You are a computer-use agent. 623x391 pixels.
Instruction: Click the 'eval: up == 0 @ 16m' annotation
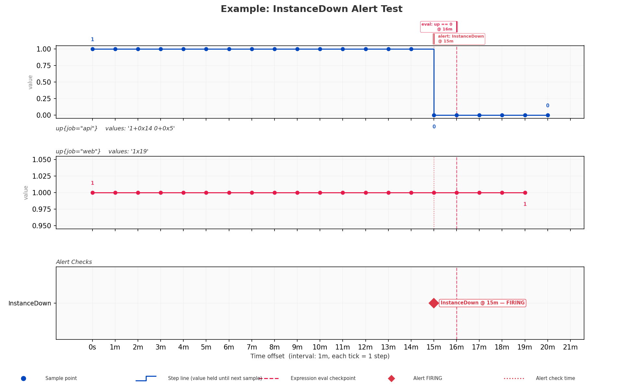[439, 27]
